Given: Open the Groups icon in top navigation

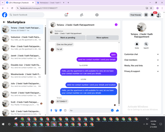Looking at the screenshot, I should [x=97, y=15].
